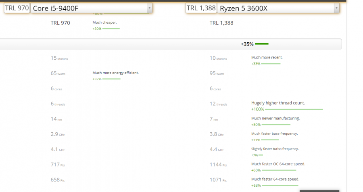Click the +33% recency percentage
Screen dimensions: 363x192
coord(256,64)
